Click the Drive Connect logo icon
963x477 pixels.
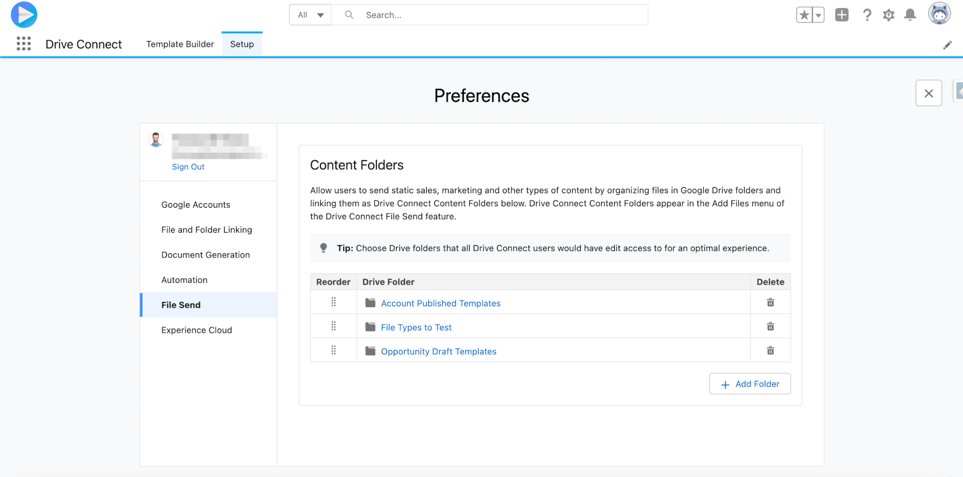24,15
